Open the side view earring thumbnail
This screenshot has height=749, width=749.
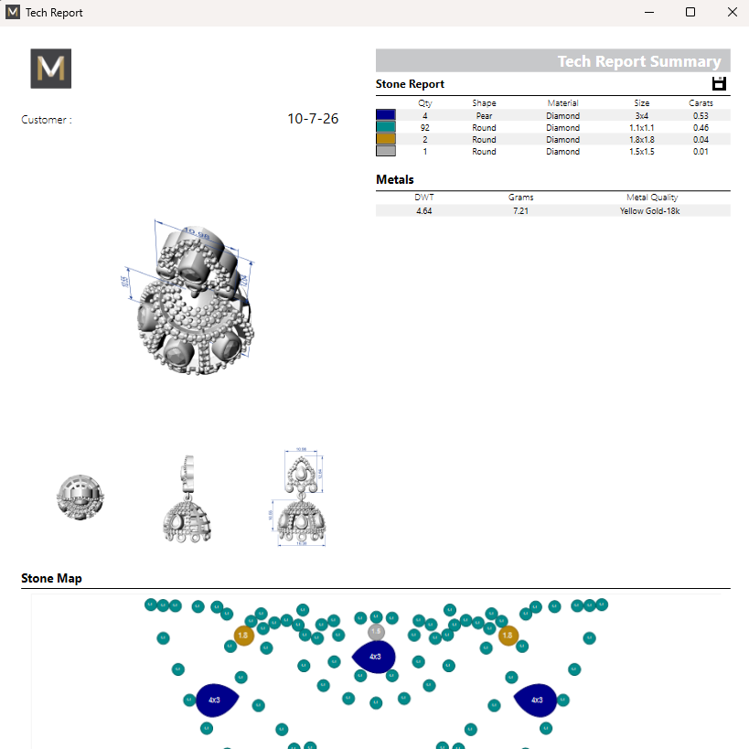coord(187,498)
